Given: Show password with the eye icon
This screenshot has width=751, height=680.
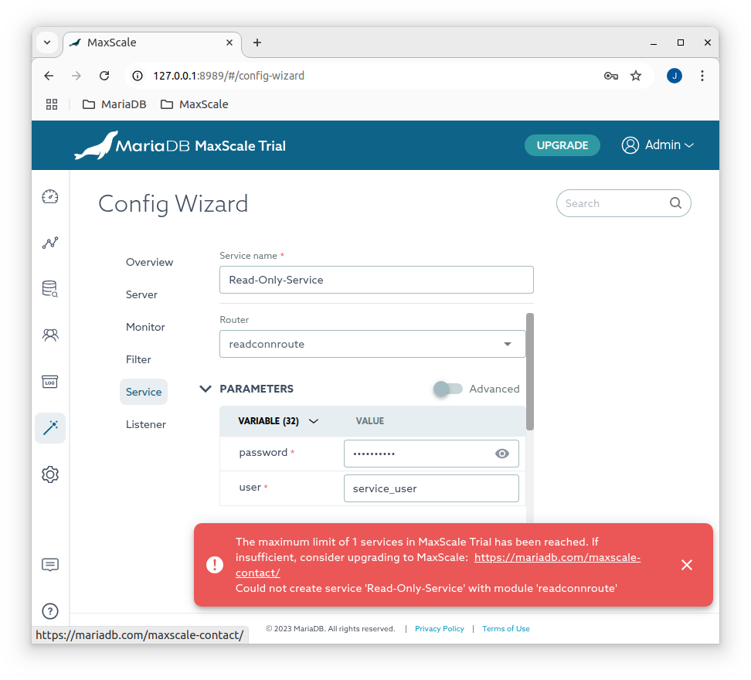Looking at the screenshot, I should pyautogui.click(x=502, y=454).
